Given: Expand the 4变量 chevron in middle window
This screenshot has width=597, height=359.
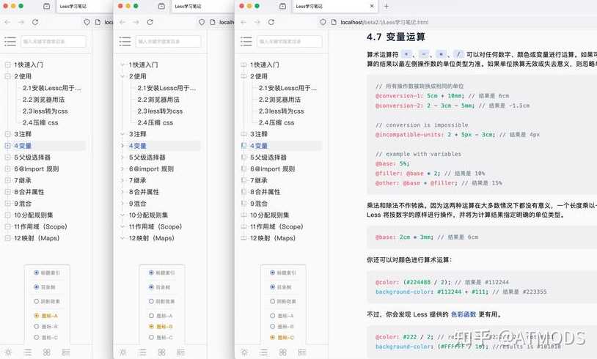Looking at the screenshot, I should coord(122,146).
